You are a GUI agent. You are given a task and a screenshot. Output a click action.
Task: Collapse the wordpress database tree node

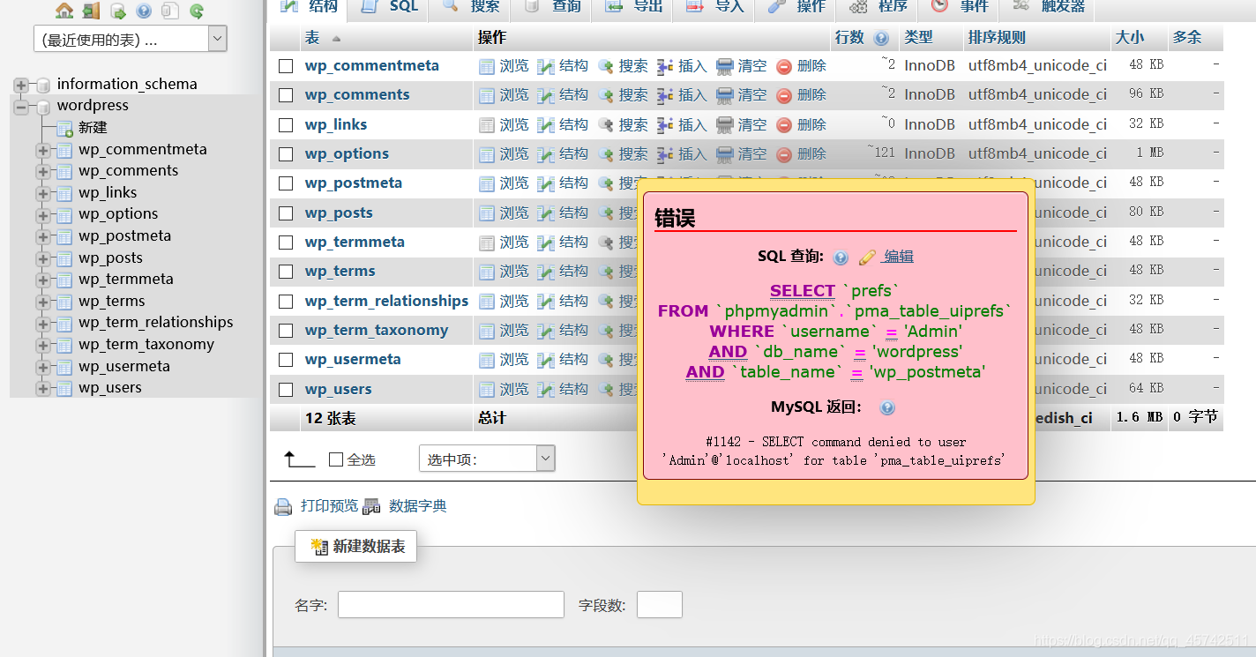coord(21,107)
